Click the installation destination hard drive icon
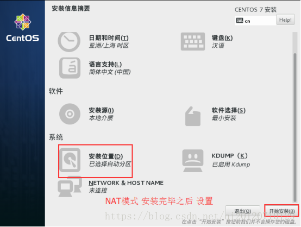The height and width of the screenshot is (227, 301). pyautogui.click(x=70, y=160)
